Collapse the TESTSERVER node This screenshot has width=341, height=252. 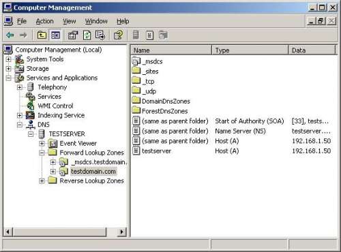click(x=31, y=134)
